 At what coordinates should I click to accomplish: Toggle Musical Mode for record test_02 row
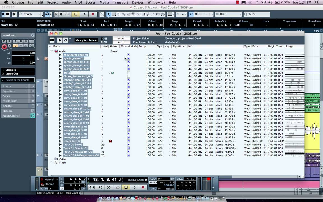point(128,141)
